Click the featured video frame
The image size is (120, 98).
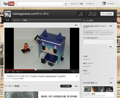click(42, 48)
